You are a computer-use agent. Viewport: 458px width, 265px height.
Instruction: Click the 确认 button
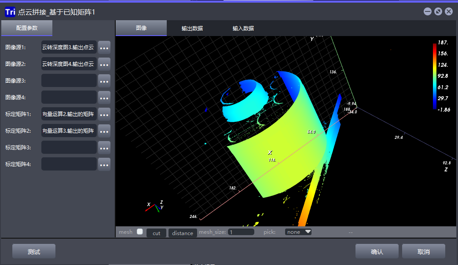pyautogui.click(x=377, y=252)
